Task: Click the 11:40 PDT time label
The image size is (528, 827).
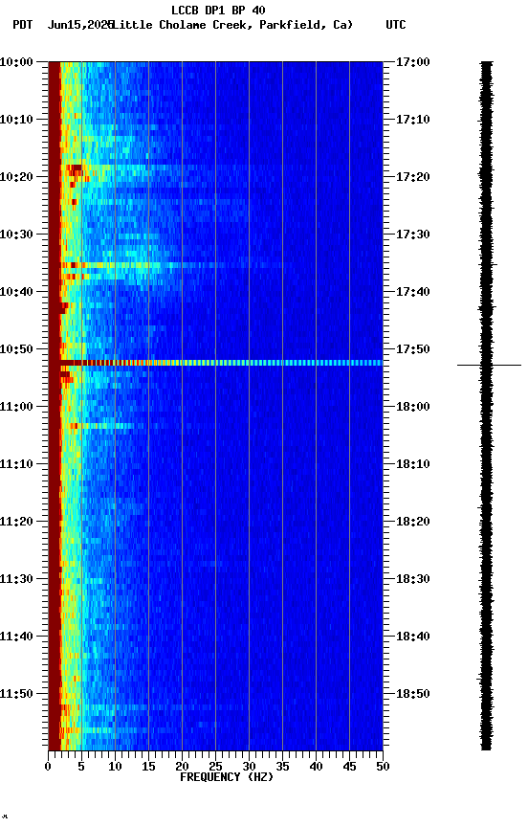Action: click(x=16, y=637)
